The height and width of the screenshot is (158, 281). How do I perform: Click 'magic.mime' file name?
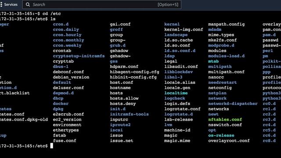(177, 140)
